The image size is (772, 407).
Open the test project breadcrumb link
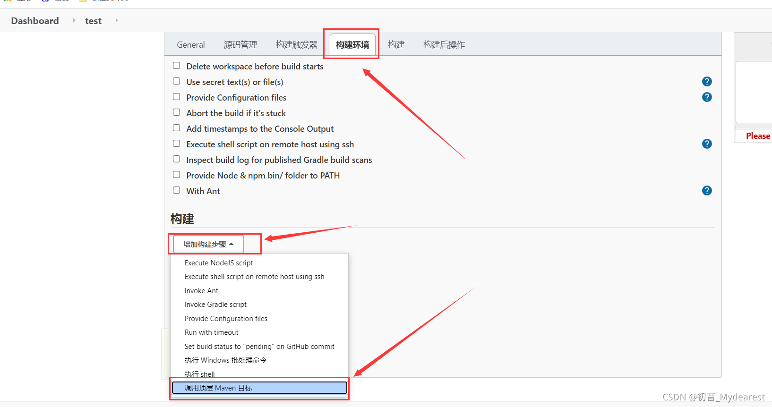(93, 21)
